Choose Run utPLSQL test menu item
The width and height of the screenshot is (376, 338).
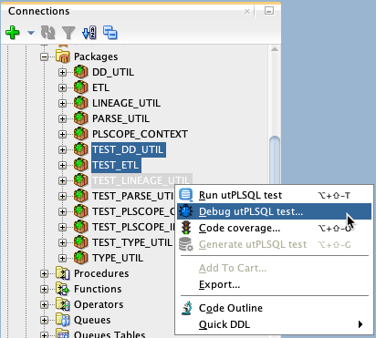pyautogui.click(x=274, y=195)
